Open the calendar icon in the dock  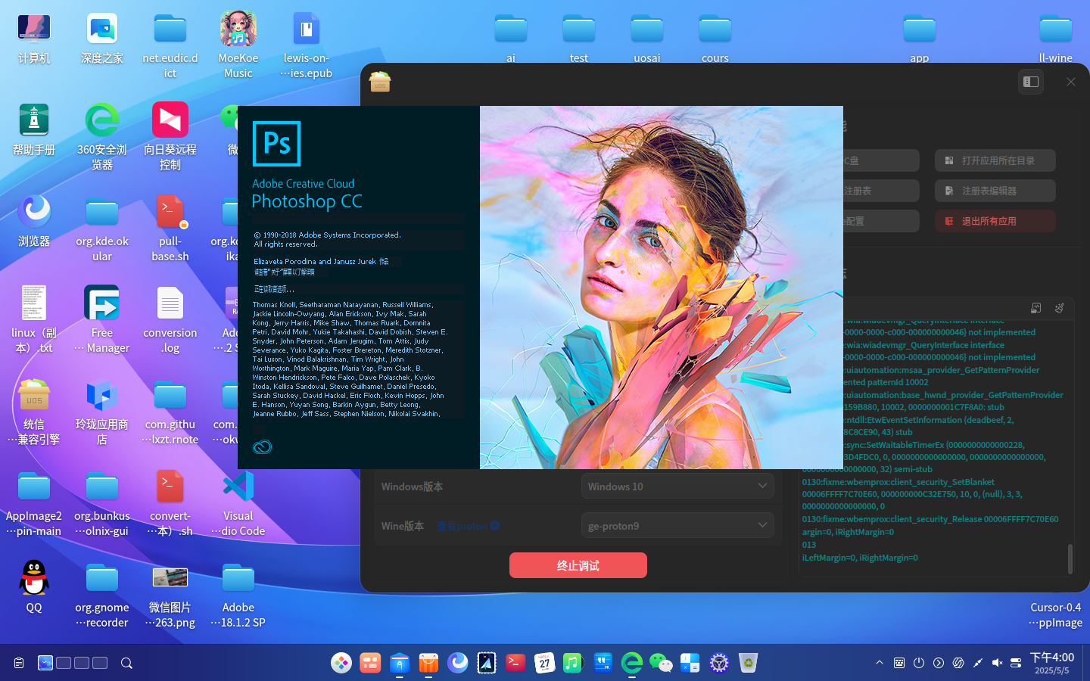pos(544,663)
